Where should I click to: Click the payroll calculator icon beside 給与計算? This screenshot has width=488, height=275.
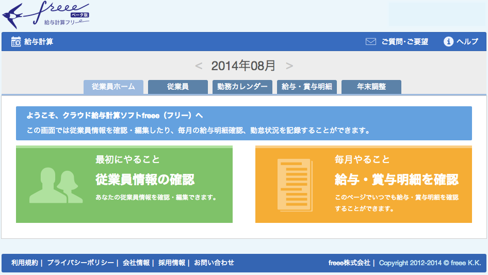16,42
